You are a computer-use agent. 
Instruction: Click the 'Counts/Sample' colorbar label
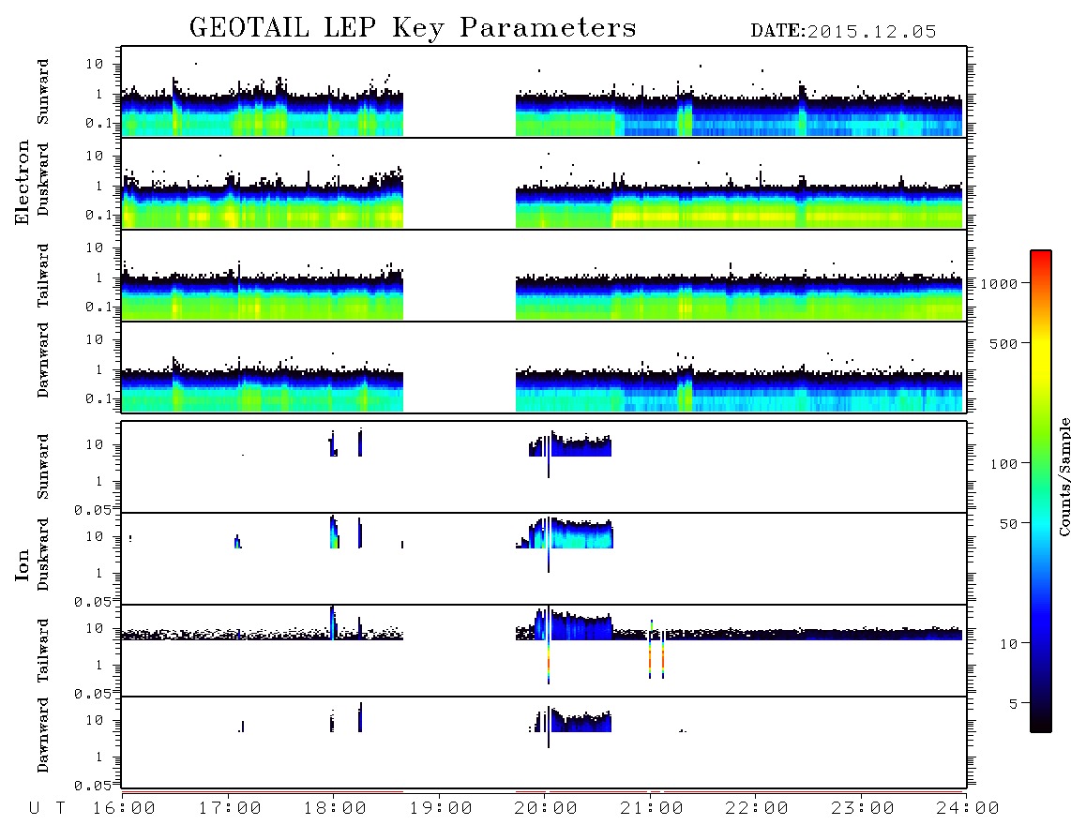coord(1063,476)
